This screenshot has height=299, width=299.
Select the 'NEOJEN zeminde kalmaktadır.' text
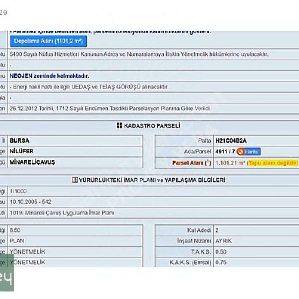pos(49,76)
